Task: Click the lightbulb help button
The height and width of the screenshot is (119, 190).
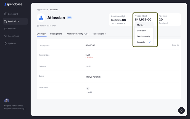Action: point(181,110)
